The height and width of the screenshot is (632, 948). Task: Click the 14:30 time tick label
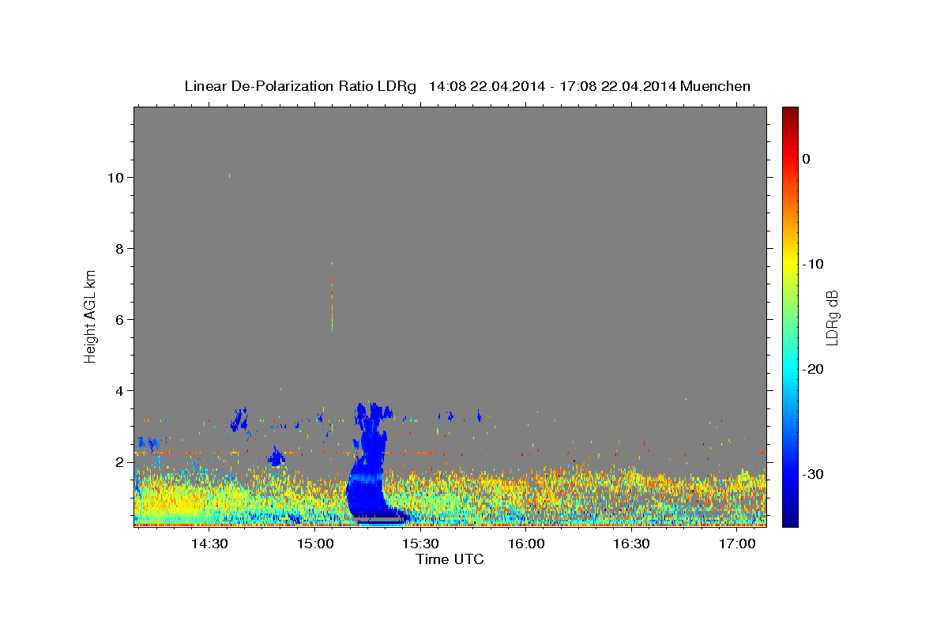point(209,544)
